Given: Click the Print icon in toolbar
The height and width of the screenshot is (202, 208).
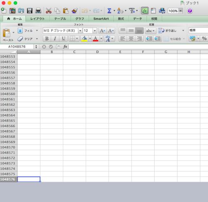Looking at the screenshot, I should [x=38, y=11].
